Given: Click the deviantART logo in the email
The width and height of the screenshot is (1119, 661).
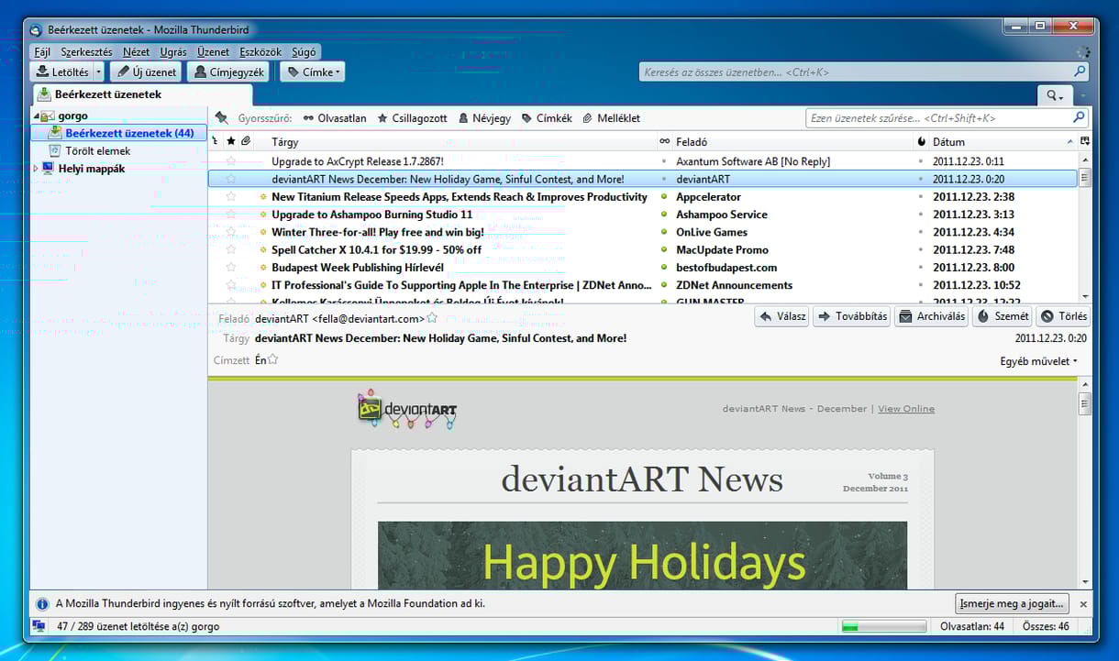Looking at the screenshot, I should pyautogui.click(x=406, y=409).
